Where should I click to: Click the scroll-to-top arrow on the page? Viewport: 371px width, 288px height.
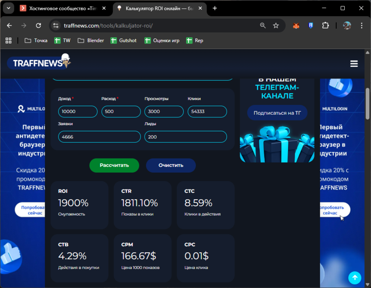point(355,278)
